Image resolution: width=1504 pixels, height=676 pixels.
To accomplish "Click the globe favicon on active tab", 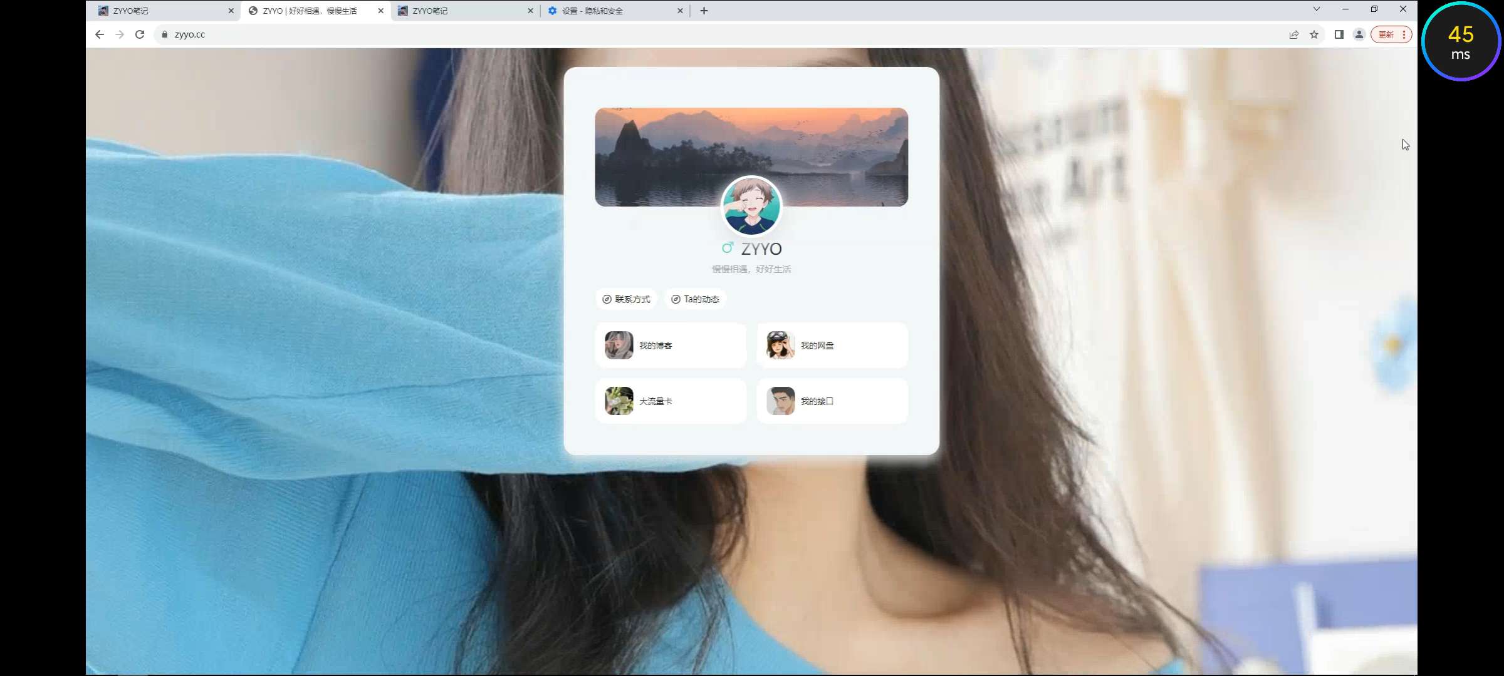I will pyautogui.click(x=253, y=11).
